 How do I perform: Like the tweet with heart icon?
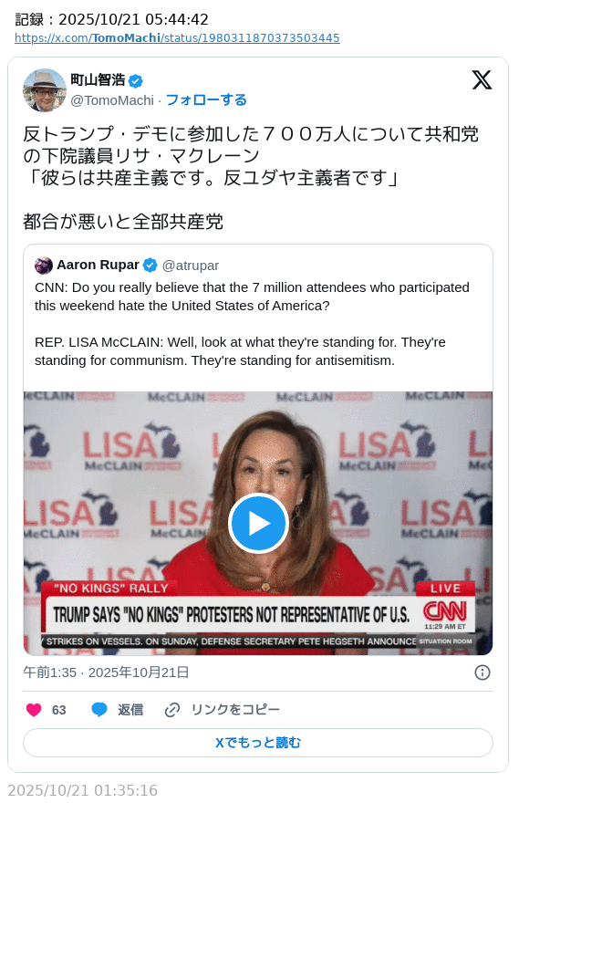pos(34,709)
